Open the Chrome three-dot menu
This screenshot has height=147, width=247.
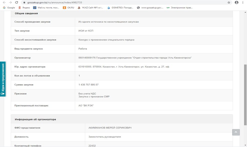(x=243, y=2)
